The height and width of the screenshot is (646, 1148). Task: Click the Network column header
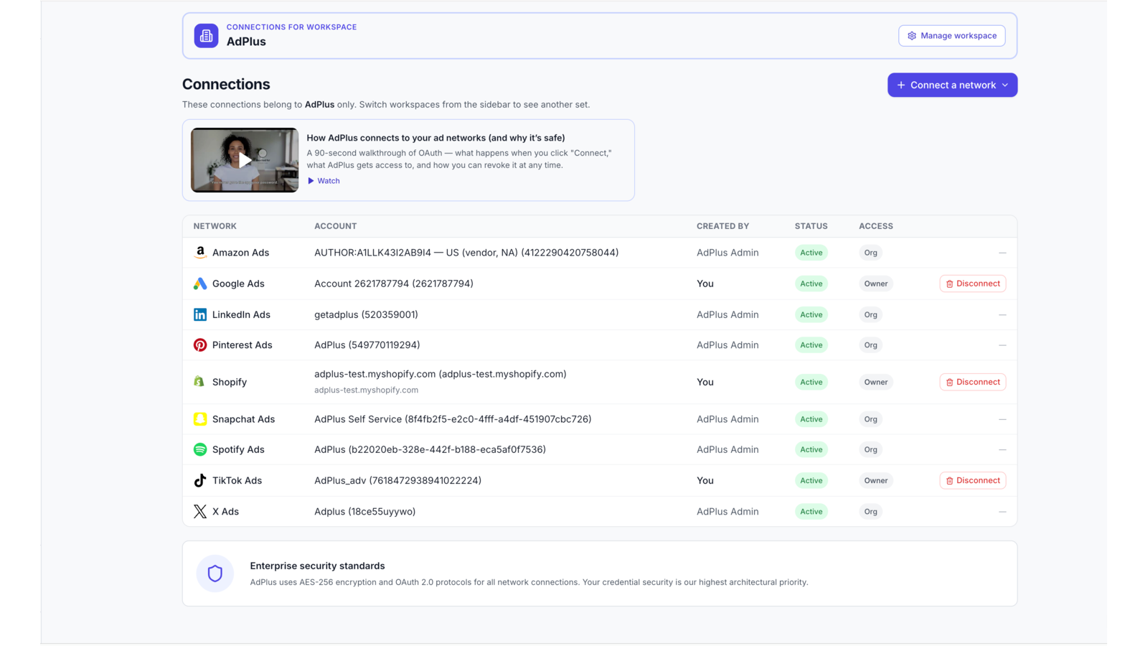215,226
